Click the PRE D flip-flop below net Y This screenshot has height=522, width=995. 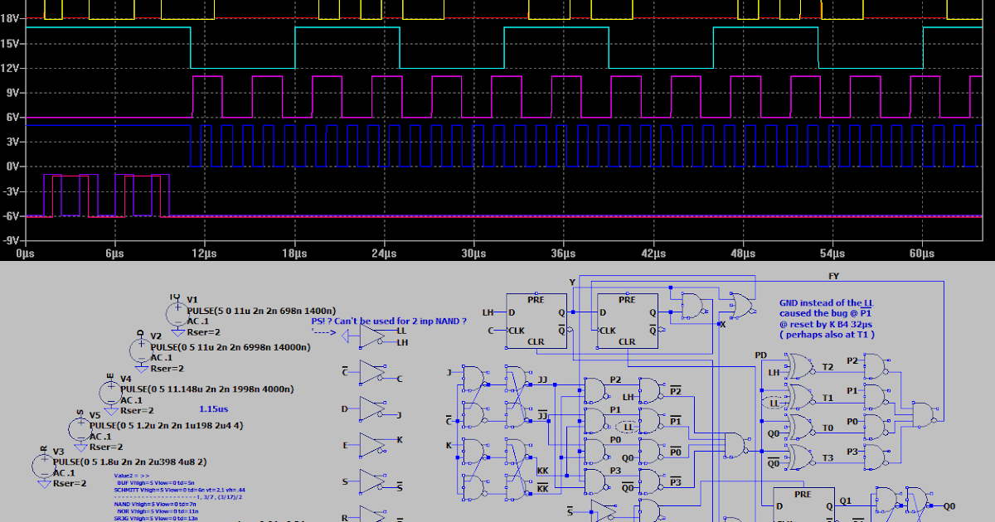[536, 319]
